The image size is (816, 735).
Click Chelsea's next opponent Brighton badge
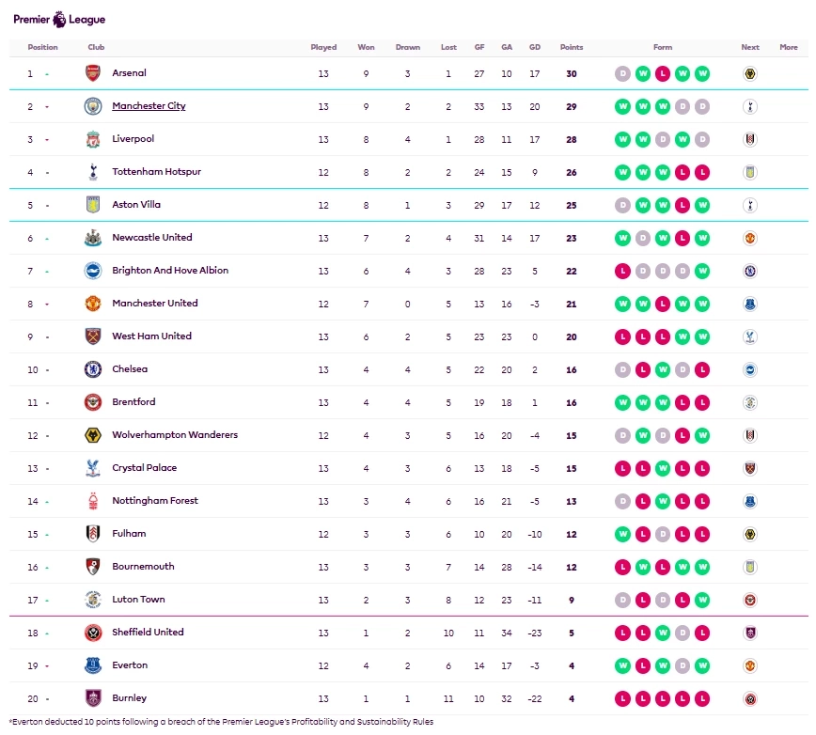(x=749, y=369)
